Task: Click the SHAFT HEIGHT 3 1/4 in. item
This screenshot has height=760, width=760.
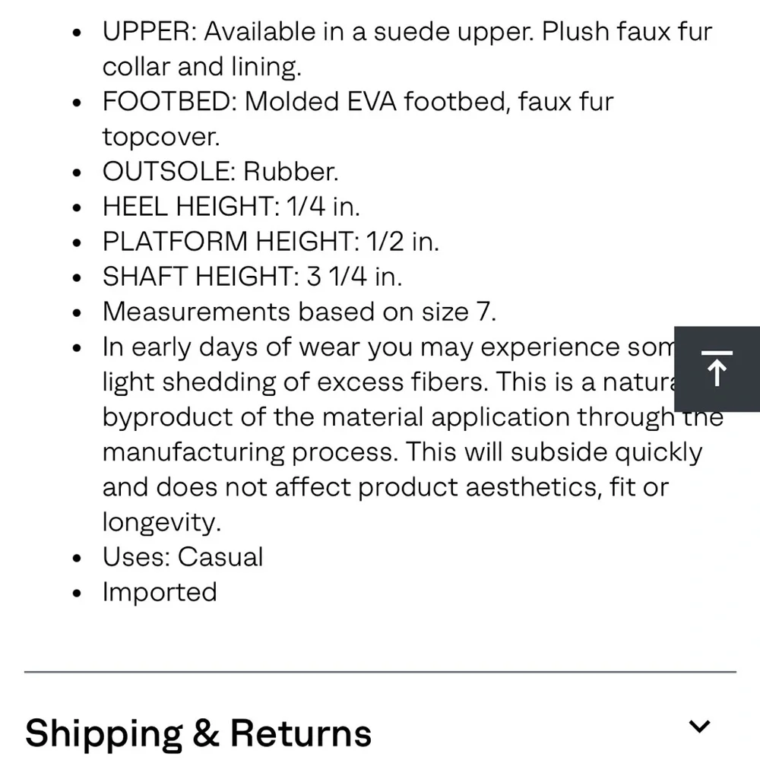Action: click(x=252, y=277)
